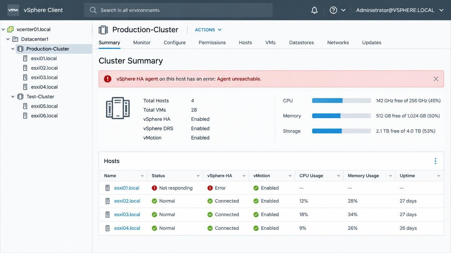Click green vMotion Enabled icon for esxi04.local
The height and width of the screenshot is (253, 451).
click(256, 228)
